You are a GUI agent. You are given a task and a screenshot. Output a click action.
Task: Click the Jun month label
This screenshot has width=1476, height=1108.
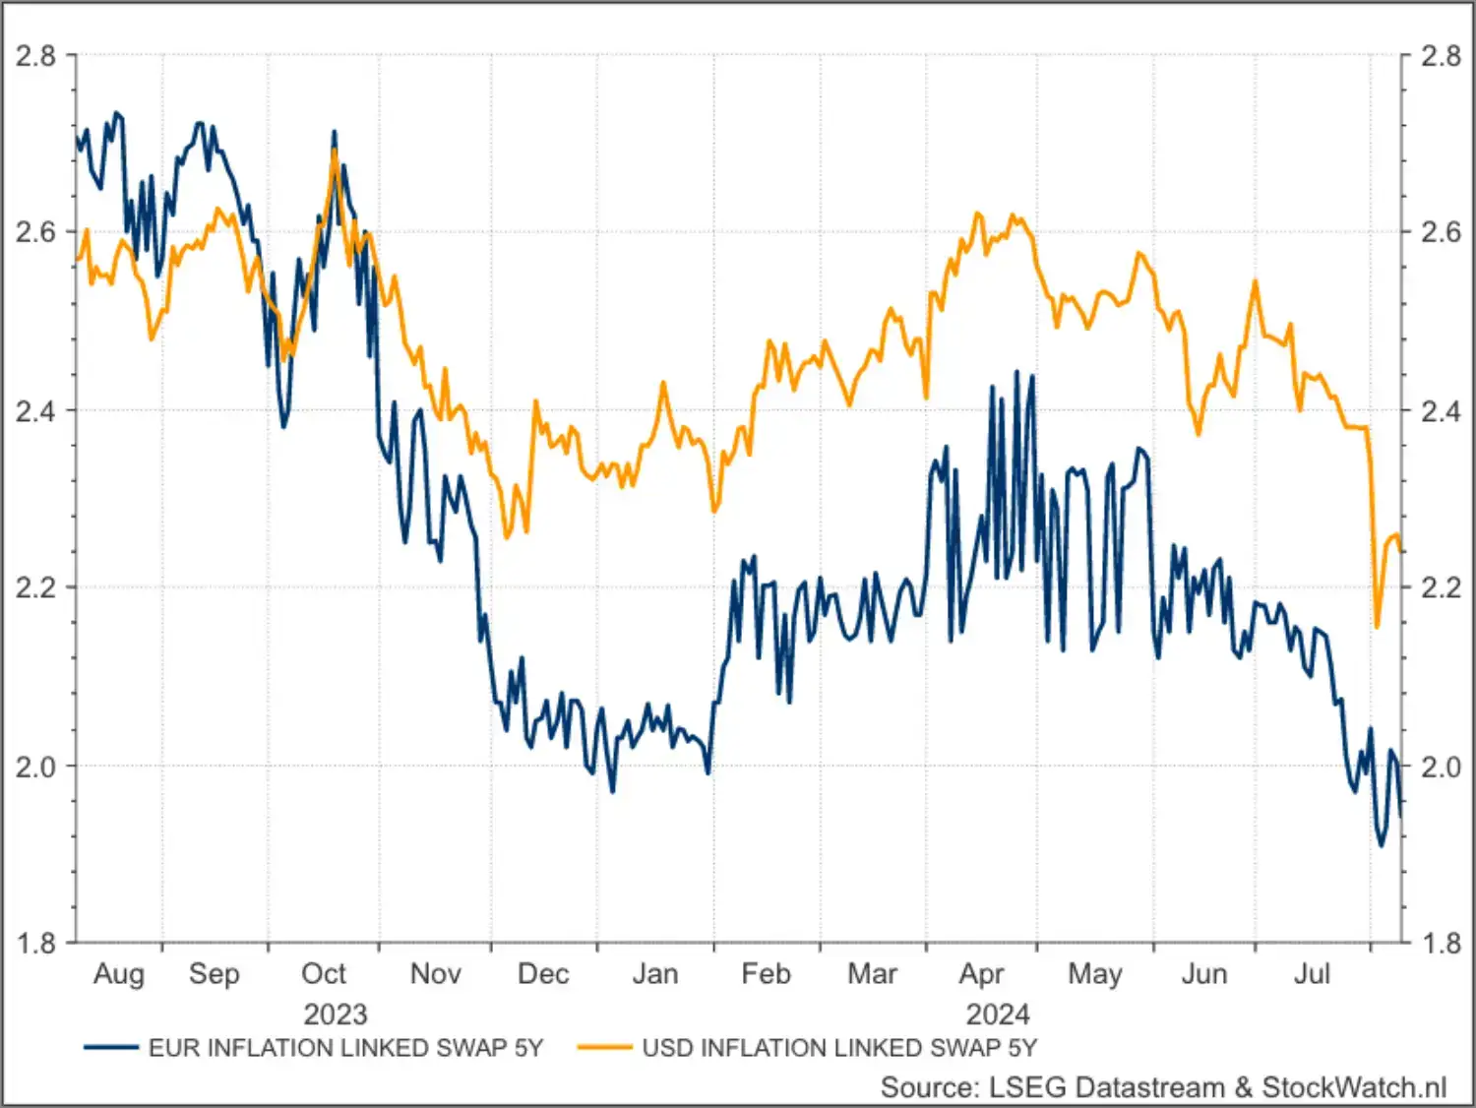1204,973
